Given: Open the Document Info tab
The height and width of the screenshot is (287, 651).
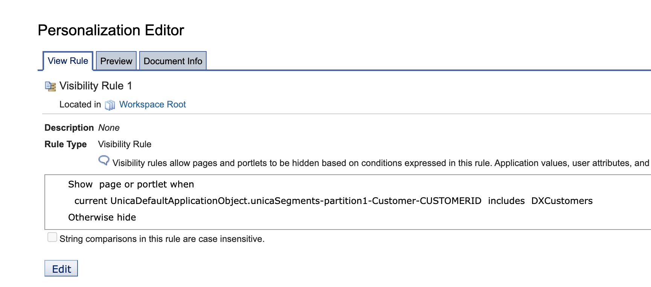Looking at the screenshot, I should pyautogui.click(x=173, y=61).
